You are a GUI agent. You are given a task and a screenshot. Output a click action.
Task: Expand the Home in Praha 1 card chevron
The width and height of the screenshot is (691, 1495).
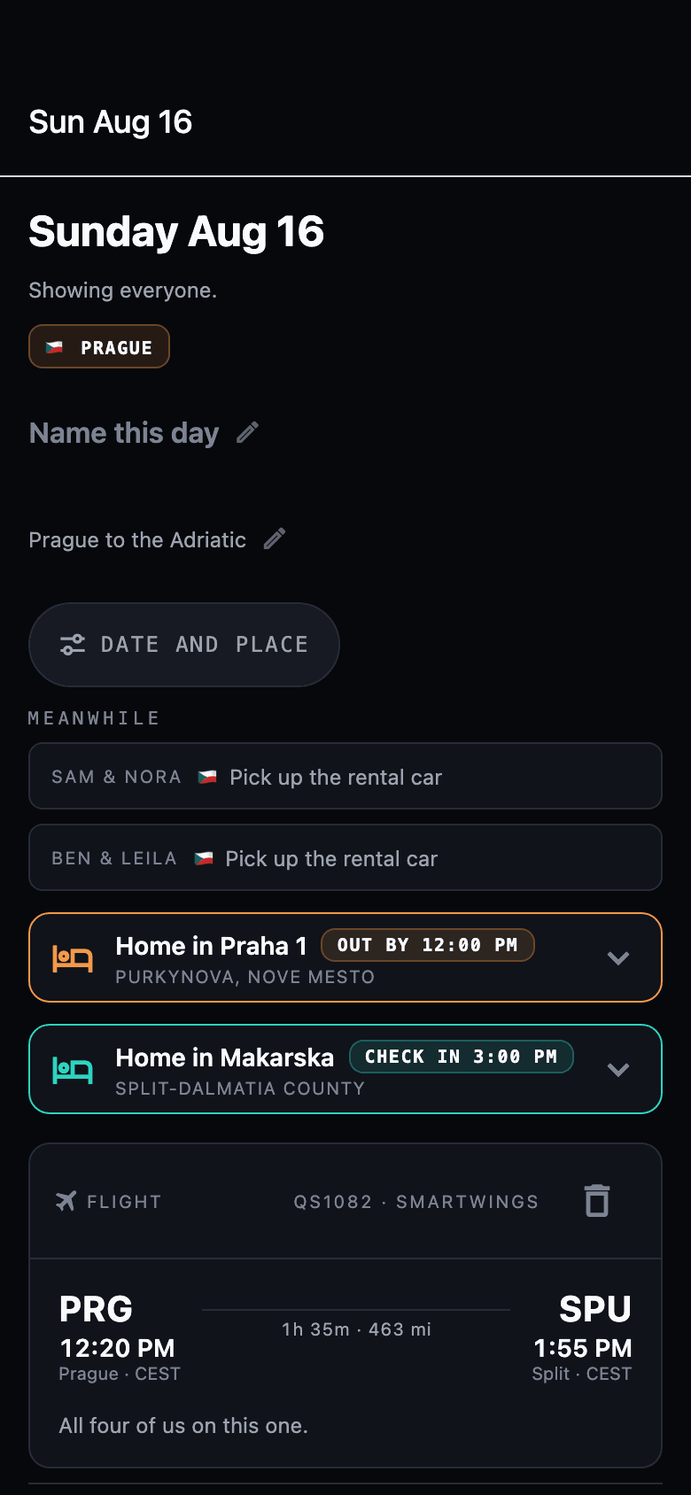point(618,957)
